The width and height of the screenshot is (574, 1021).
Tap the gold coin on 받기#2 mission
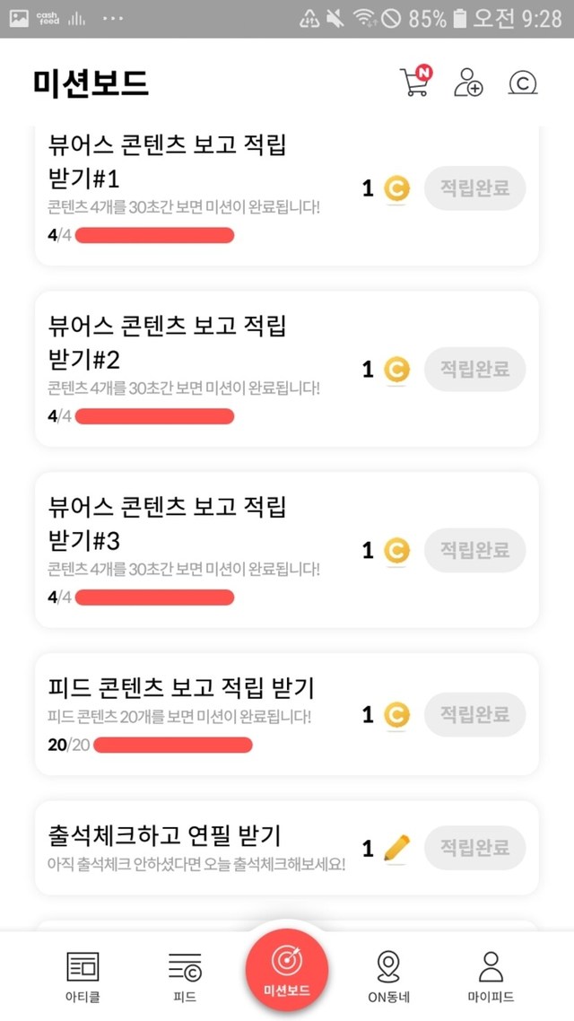[x=396, y=369]
